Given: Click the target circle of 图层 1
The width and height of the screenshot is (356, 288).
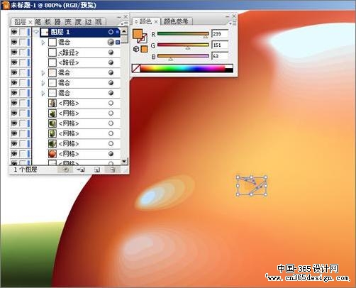Looking at the screenshot, I should pos(111,32).
